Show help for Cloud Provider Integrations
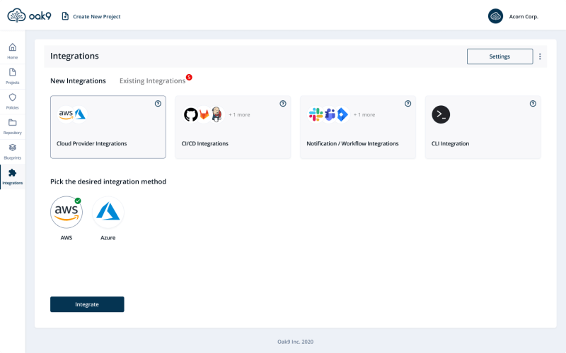 pyautogui.click(x=158, y=104)
